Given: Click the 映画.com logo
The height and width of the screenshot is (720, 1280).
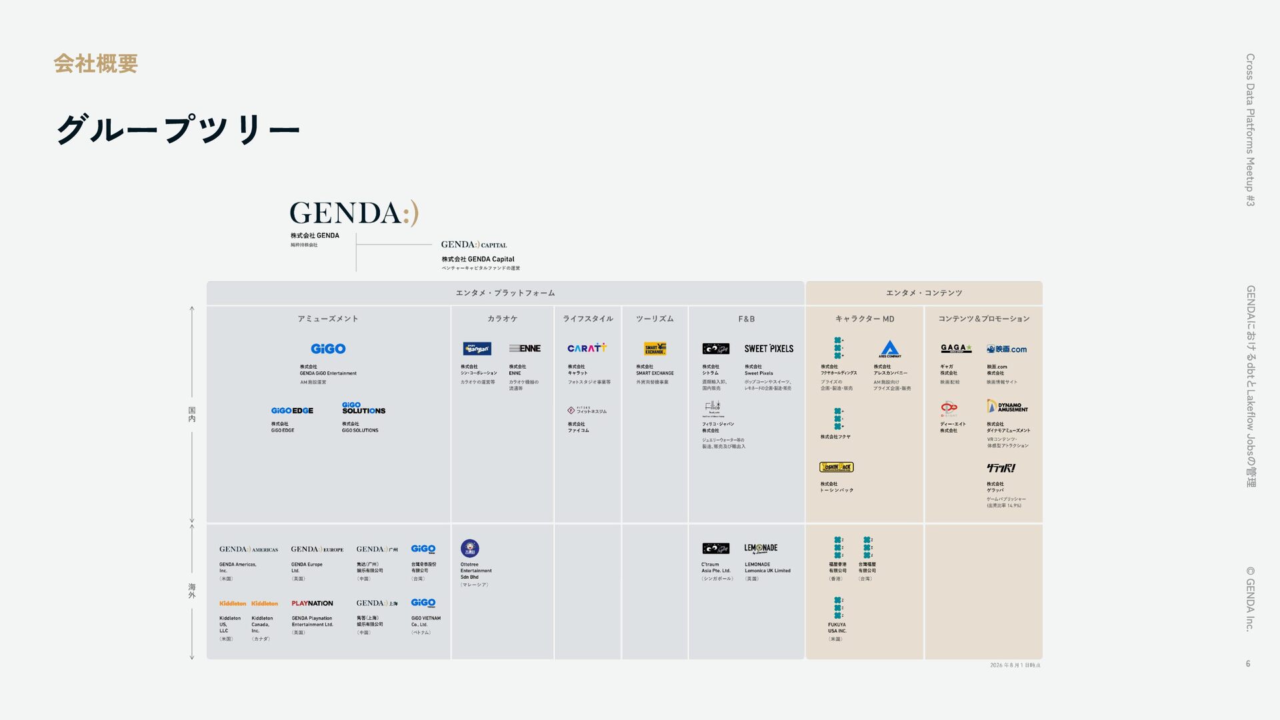Looking at the screenshot, I should [x=1007, y=349].
